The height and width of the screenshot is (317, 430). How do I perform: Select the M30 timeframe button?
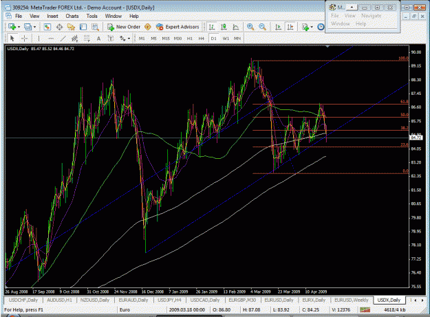tap(178, 39)
